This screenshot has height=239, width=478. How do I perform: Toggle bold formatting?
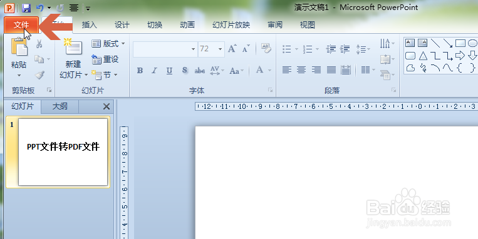(x=140, y=71)
